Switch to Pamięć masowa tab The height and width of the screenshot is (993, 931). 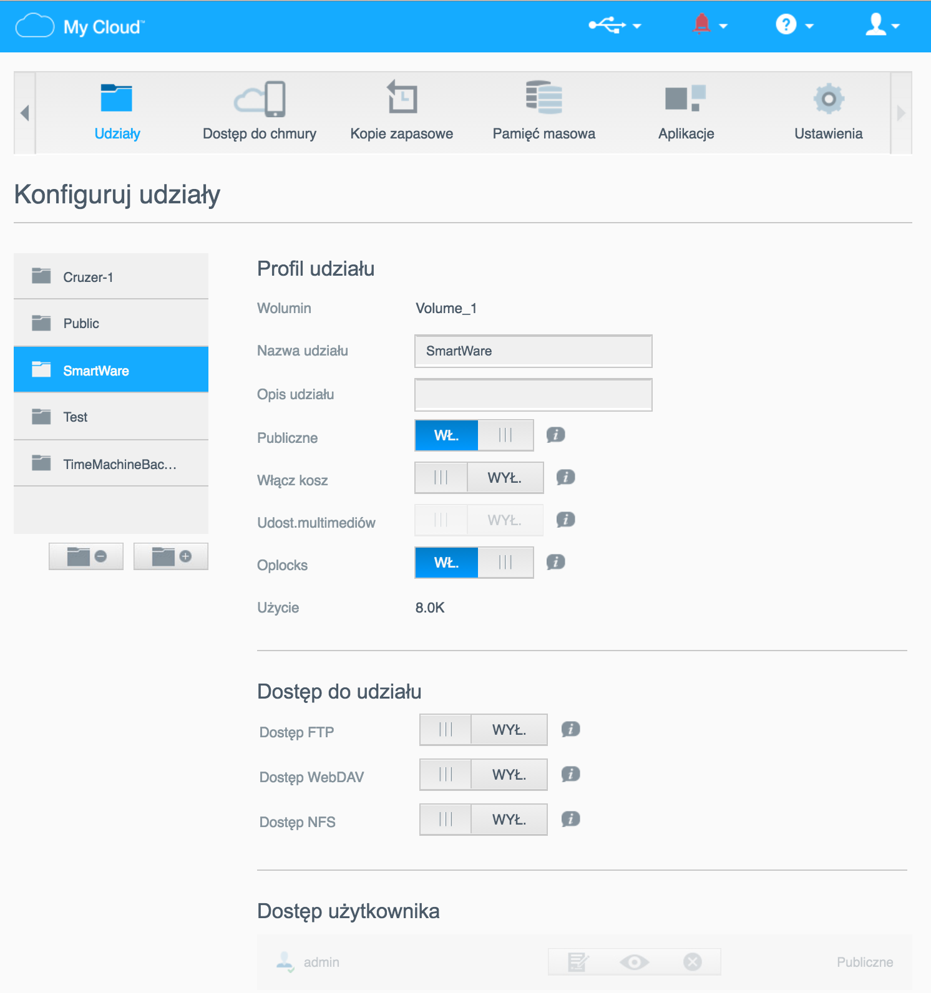tap(544, 112)
